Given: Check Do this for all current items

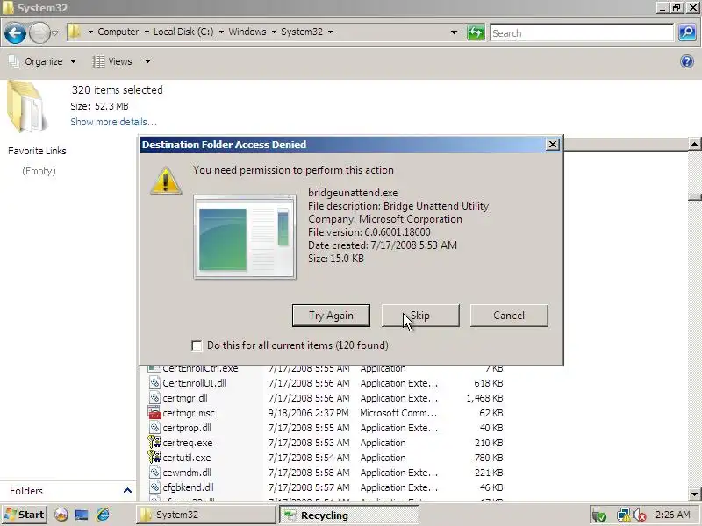Looking at the screenshot, I should (197, 345).
